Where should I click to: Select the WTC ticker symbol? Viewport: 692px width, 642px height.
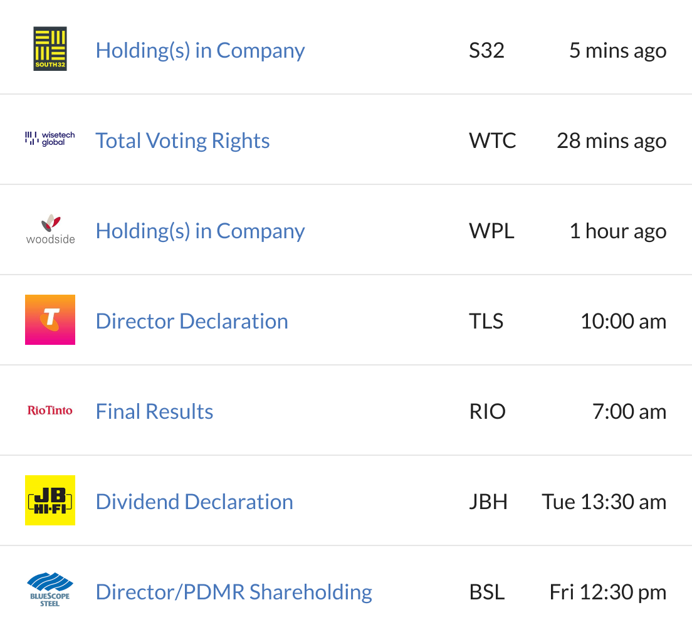click(492, 140)
